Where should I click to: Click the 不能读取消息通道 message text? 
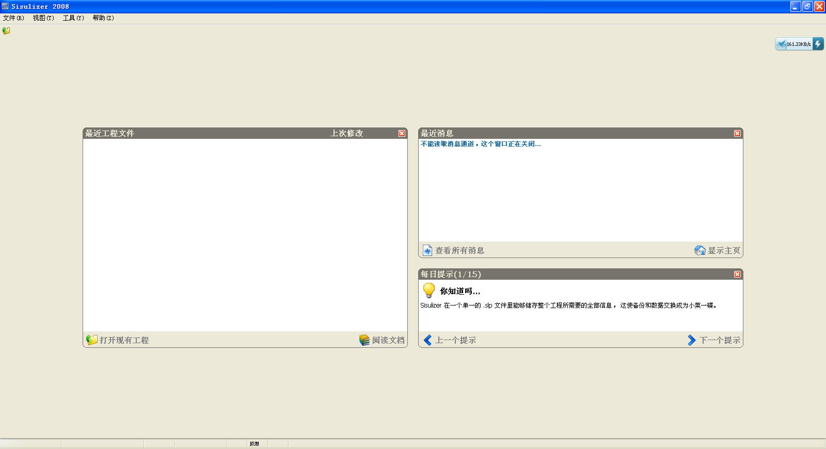481,144
